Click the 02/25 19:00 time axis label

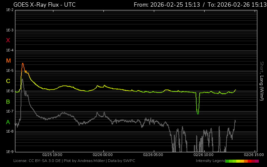click(52, 155)
